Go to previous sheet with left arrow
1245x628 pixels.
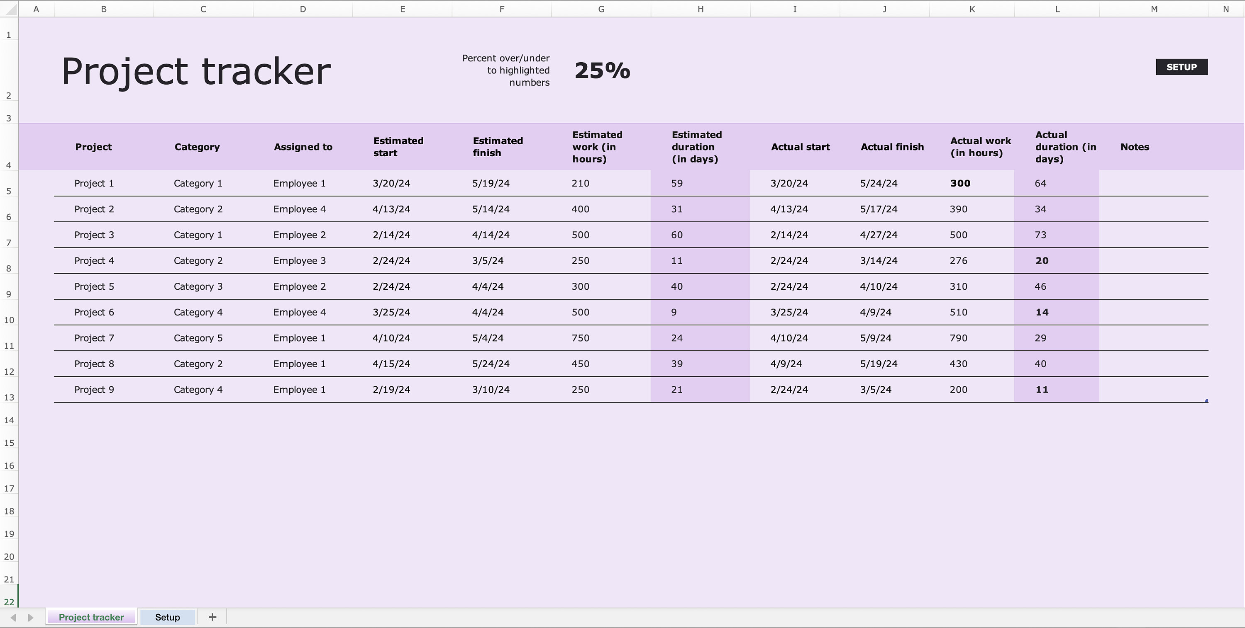13,617
